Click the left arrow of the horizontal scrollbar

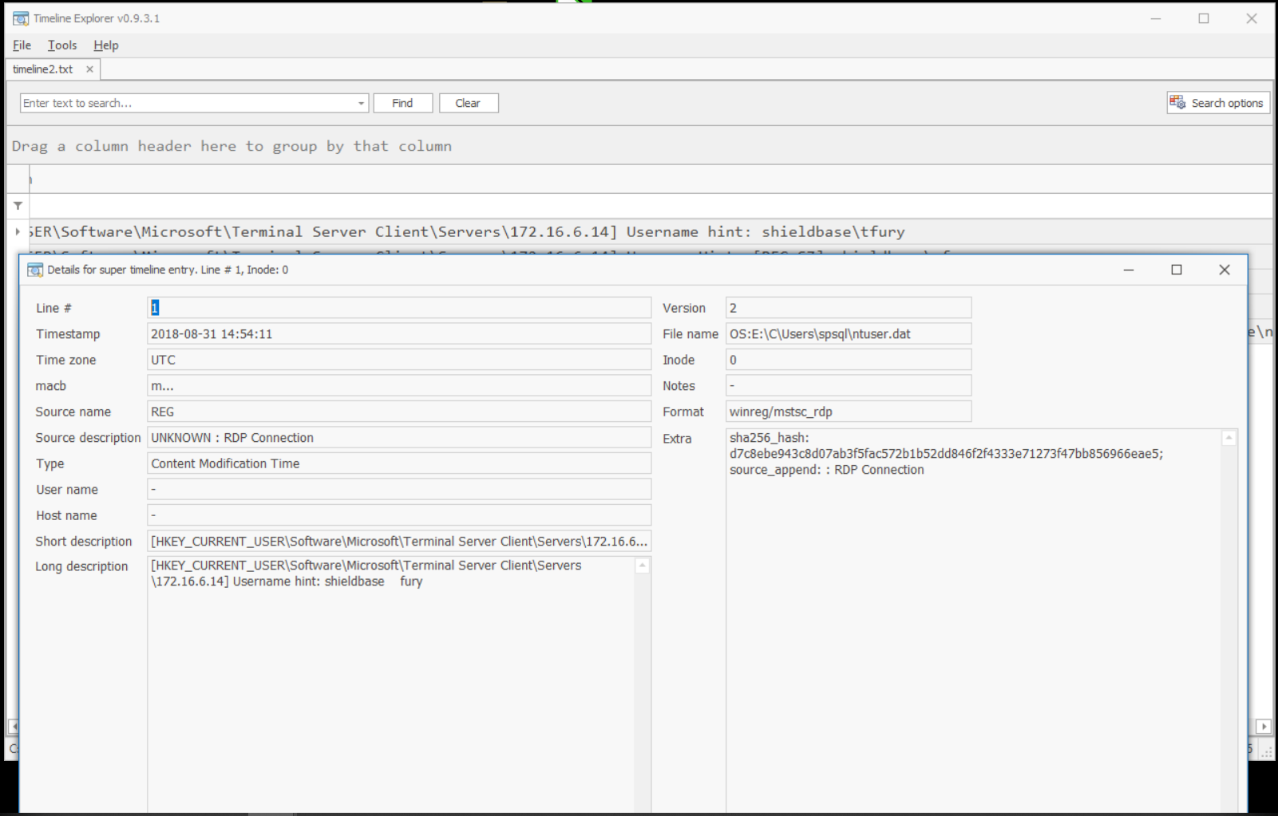[14, 727]
